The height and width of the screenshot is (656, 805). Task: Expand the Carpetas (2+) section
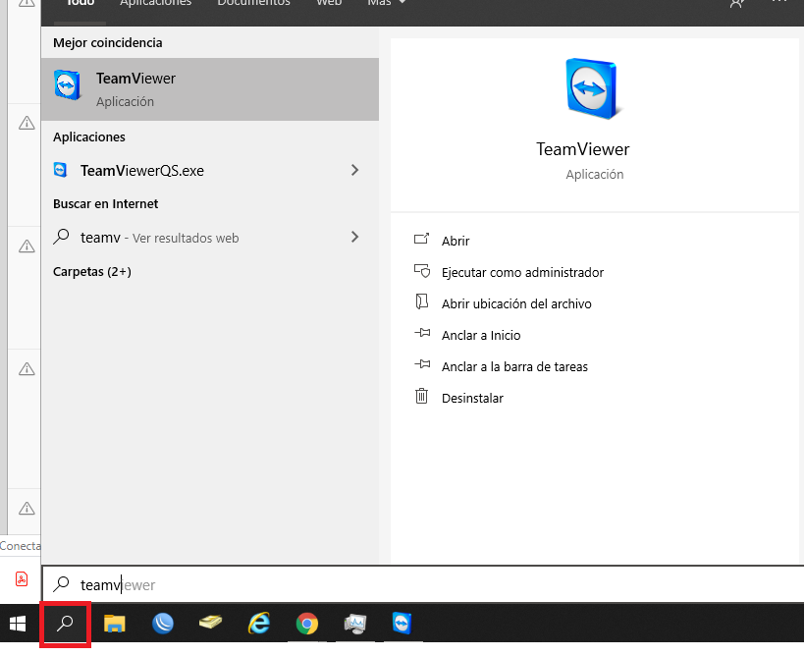pos(92,271)
